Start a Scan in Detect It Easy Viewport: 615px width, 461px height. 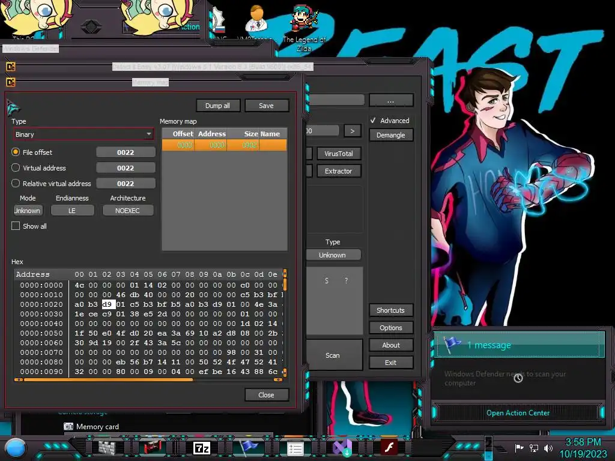pyautogui.click(x=333, y=355)
